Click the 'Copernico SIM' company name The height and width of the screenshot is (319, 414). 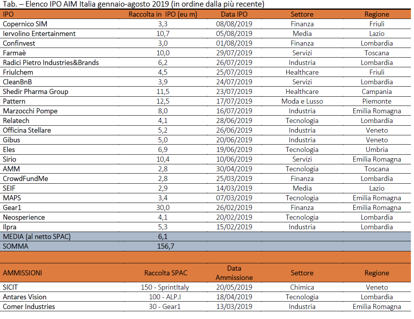(x=25, y=24)
